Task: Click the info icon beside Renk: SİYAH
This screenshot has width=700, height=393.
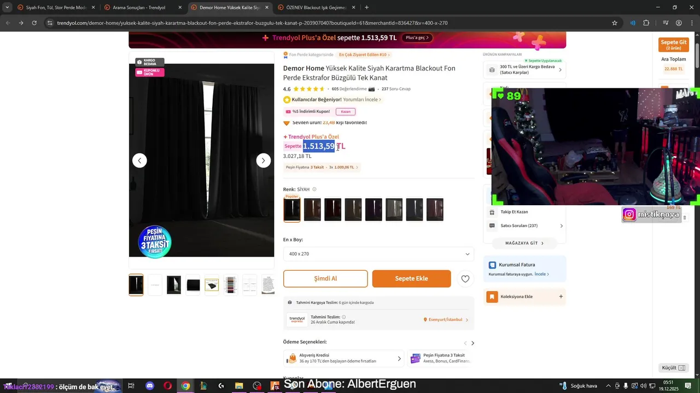Action: coord(314,189)
